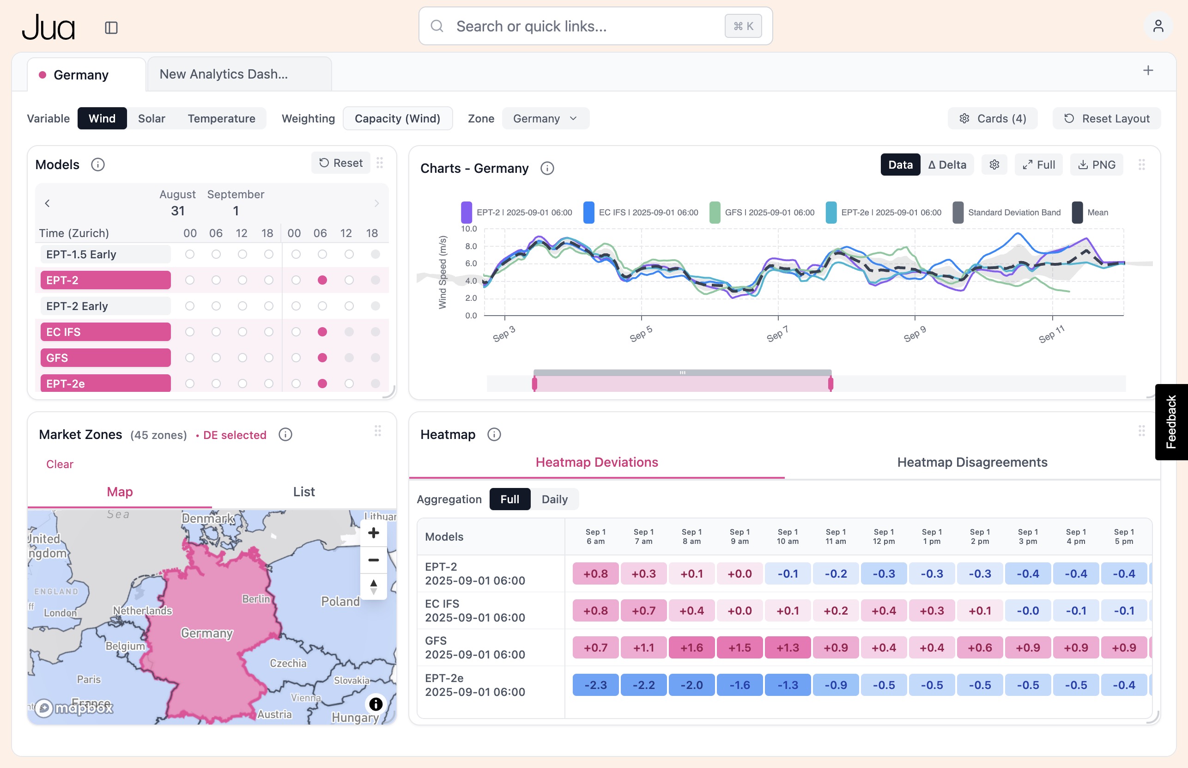This screenshot has height=768, width=1188.
Task: Expand the chart to Full view
Action: [x=1039, y=165]
